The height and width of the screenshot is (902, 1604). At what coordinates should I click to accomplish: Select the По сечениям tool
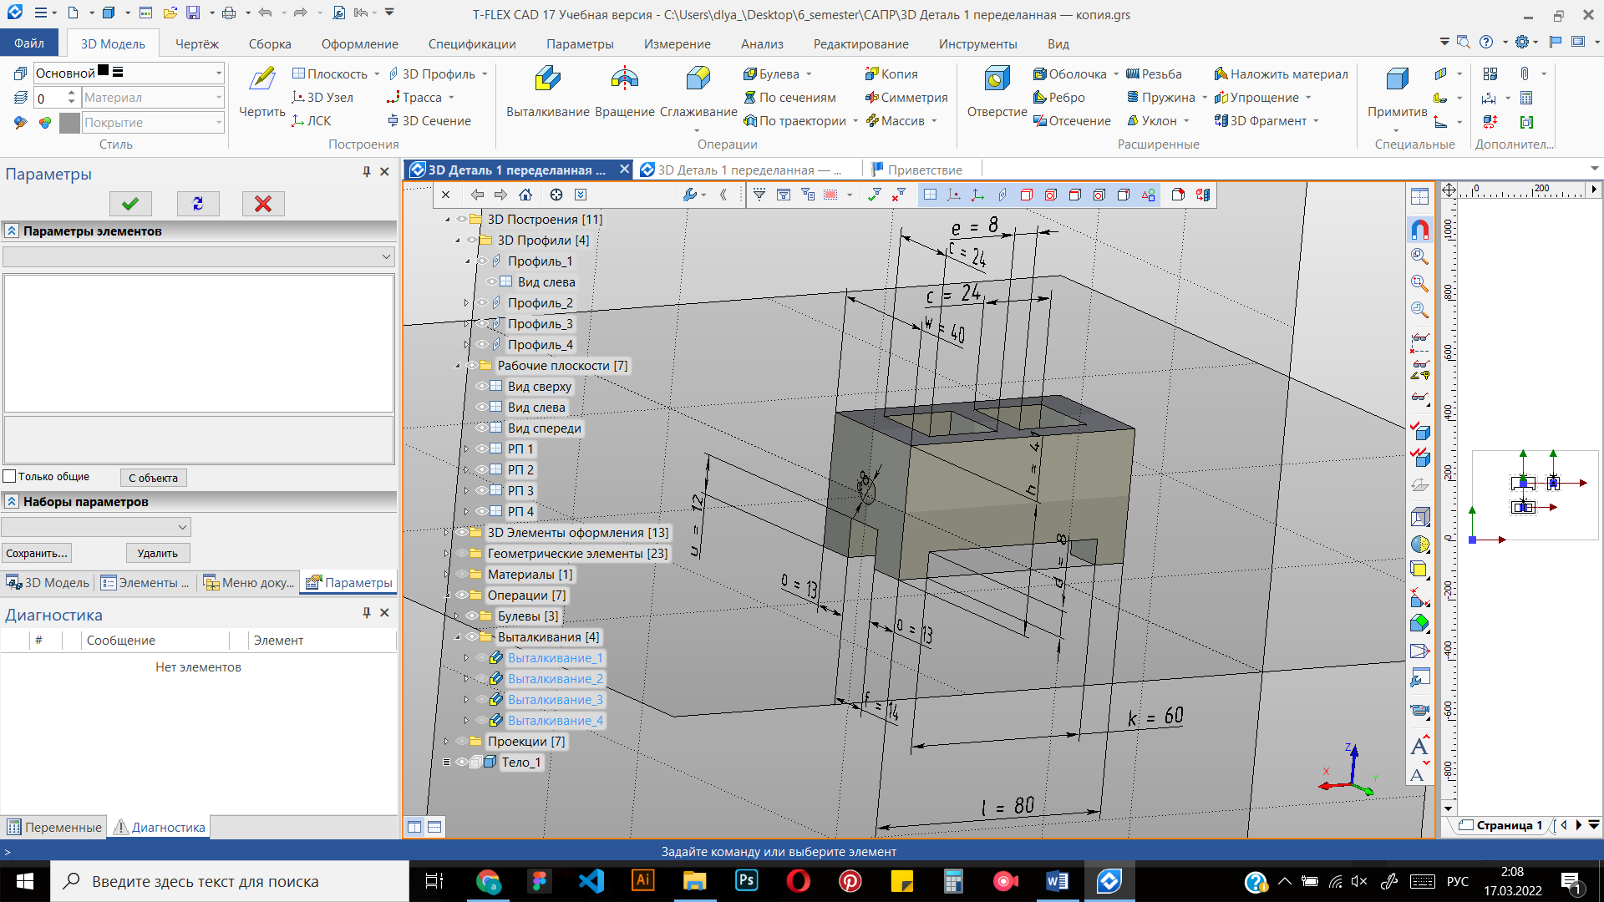[x=789, y=98]
